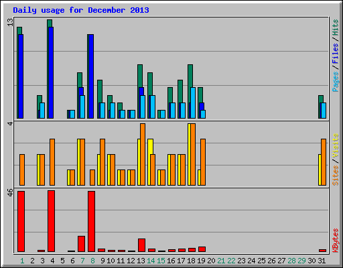Click day 12 on the x-axis
Image resolution: width=343 pixels, height=268 pixels.
(131, 261)
